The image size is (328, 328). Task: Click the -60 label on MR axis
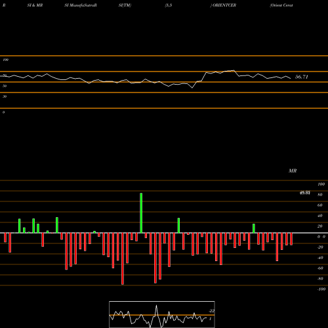pyautogui.click(x=320, y=268)
